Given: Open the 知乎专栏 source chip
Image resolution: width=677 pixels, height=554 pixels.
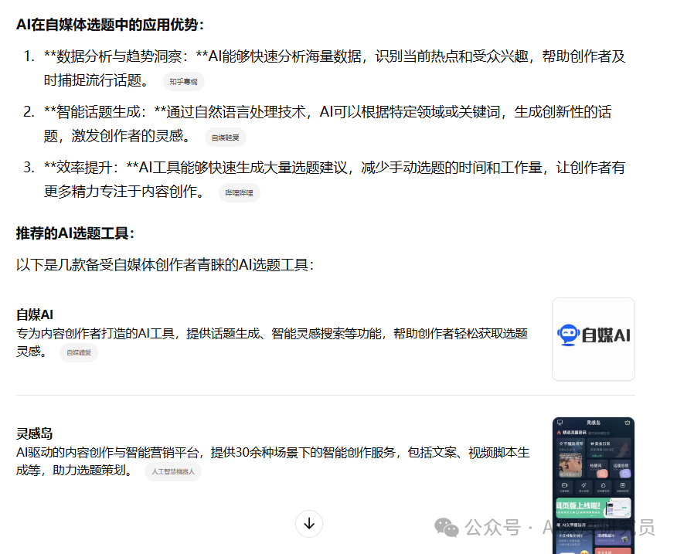Looking at the screenshot, I should (183, 82).
